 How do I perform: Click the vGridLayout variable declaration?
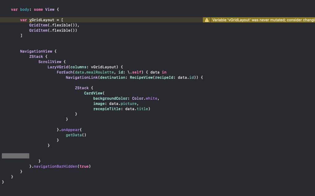[42, 20]
